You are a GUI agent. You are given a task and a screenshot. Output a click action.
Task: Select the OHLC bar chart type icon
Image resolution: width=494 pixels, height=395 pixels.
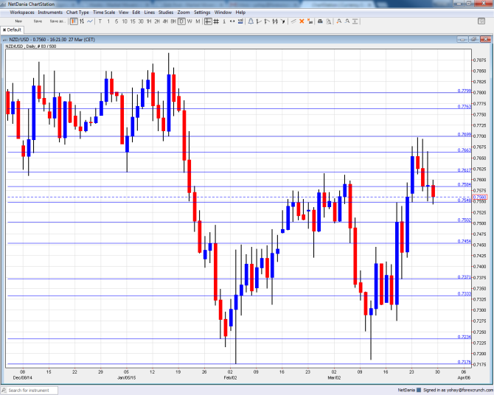click(82, 21)
